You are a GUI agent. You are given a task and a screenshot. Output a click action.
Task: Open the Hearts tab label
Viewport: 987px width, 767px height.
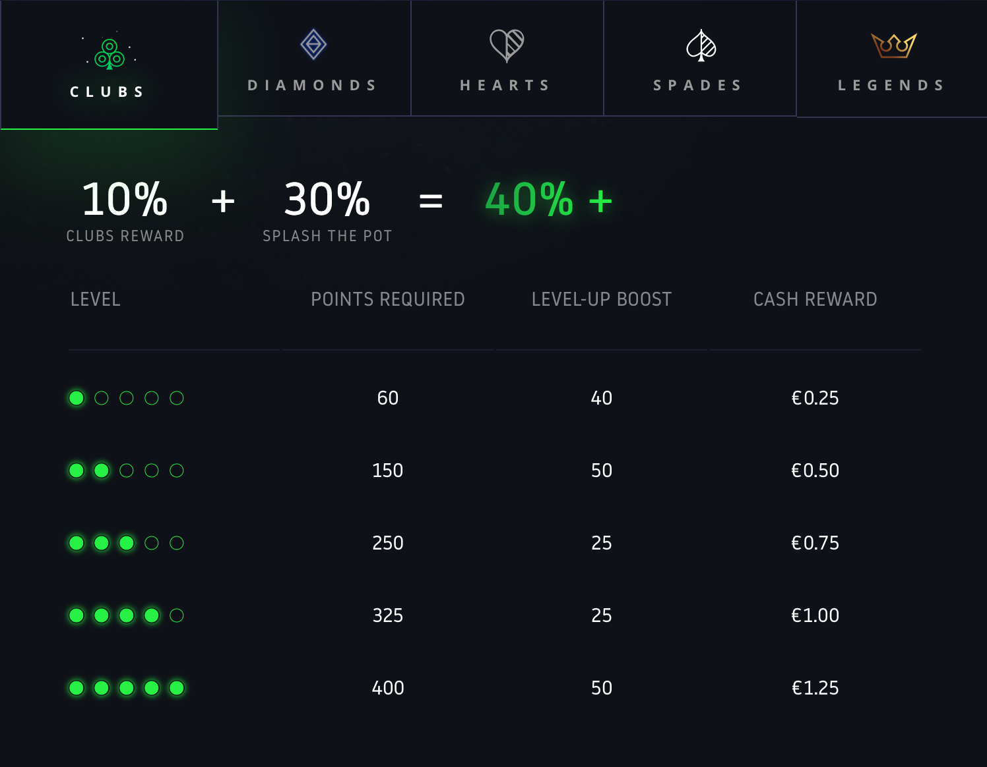pyautogui.click(x=506, y=86)
